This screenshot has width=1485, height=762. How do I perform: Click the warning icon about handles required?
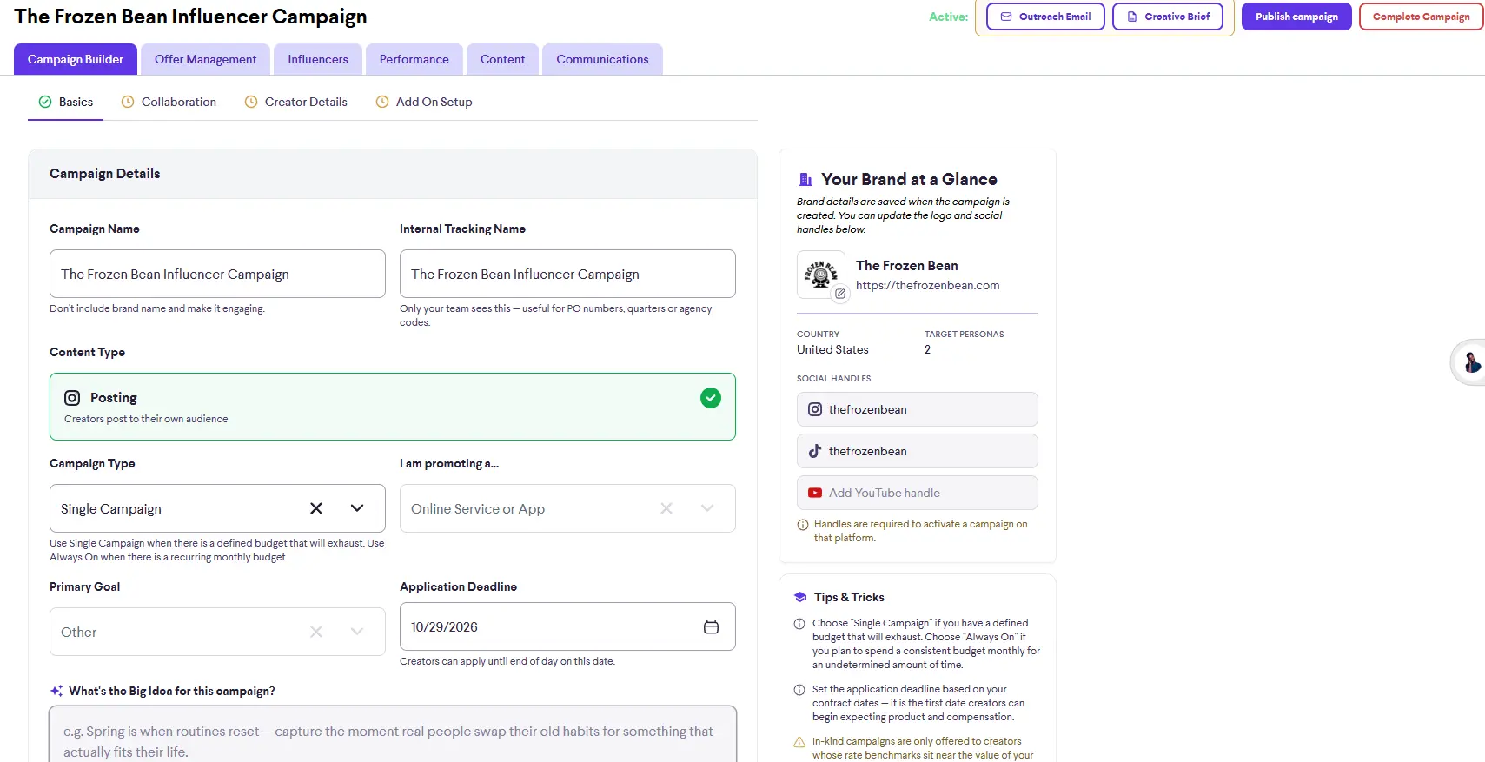click(803, 525)
